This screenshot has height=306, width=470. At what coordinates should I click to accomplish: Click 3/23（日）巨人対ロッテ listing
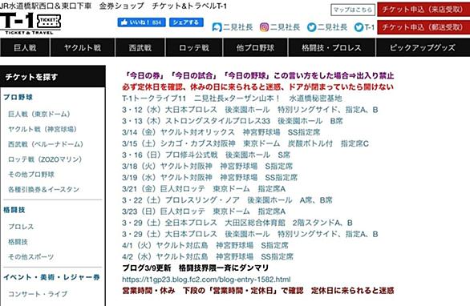(x=204, y=211)
